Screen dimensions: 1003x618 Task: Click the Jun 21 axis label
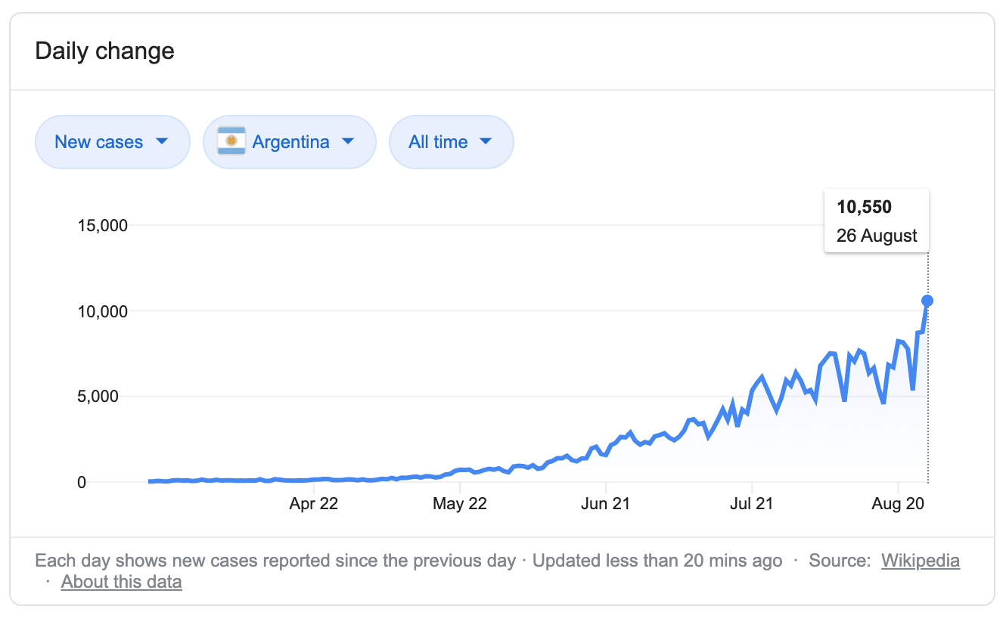(x=605, y=504)
